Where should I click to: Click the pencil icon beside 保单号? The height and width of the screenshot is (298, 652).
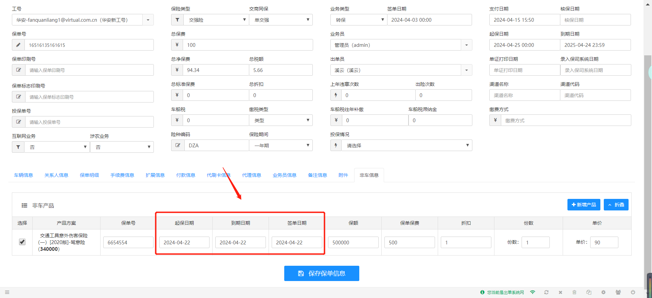click(18, 45)
